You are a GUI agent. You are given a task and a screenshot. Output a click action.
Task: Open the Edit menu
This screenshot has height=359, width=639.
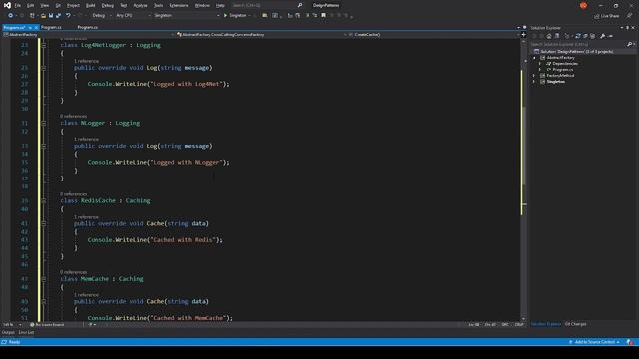[x=31, y=5]
